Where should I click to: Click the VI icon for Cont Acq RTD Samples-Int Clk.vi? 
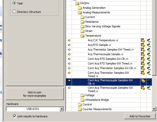(143, 59)
